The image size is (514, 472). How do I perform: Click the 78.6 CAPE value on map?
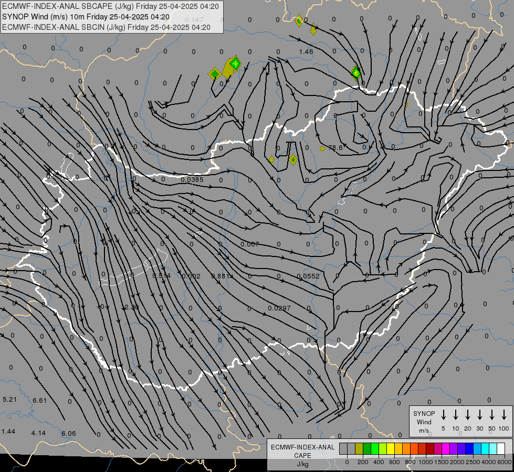point(335,148)
